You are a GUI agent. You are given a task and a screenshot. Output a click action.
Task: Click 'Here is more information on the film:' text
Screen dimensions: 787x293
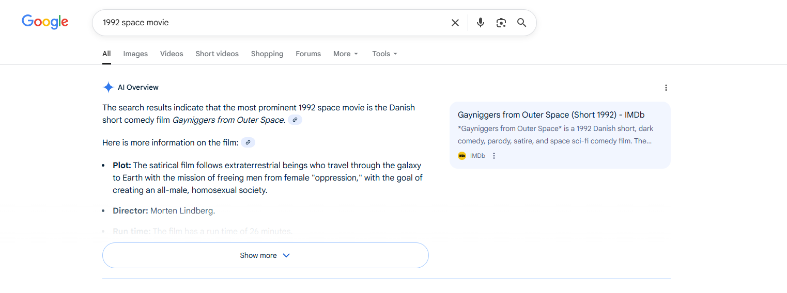tap(171, 143)
